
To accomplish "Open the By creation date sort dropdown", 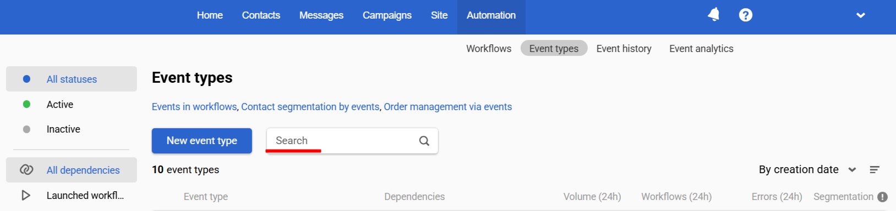I will click(807, 170).
